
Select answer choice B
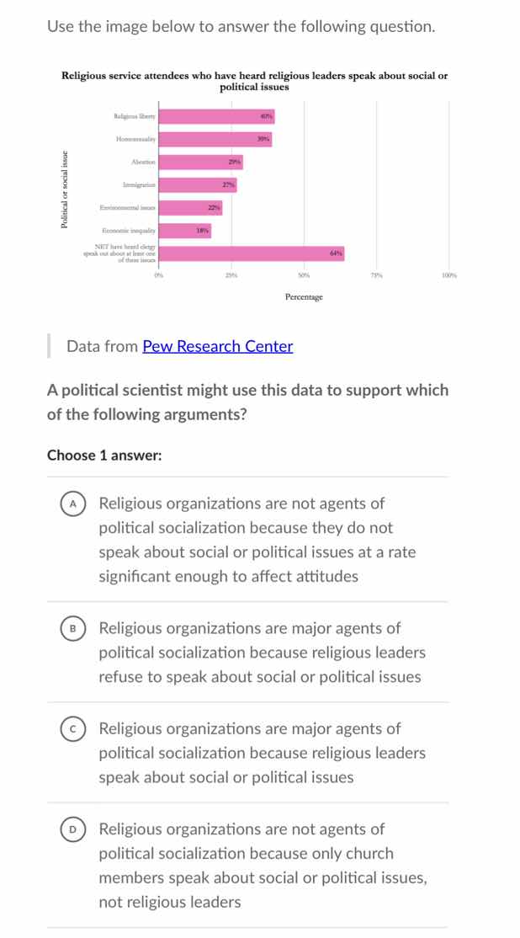pyautogui.click(x=74, y=627)
